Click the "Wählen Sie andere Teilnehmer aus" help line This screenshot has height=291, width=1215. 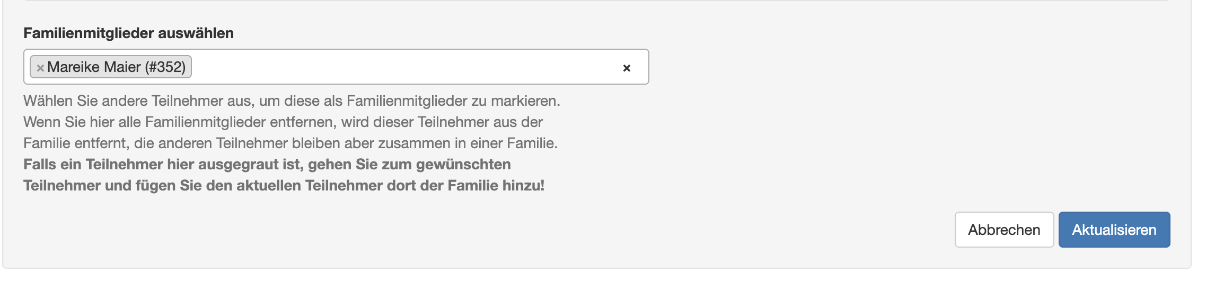(x=292, y=101)
